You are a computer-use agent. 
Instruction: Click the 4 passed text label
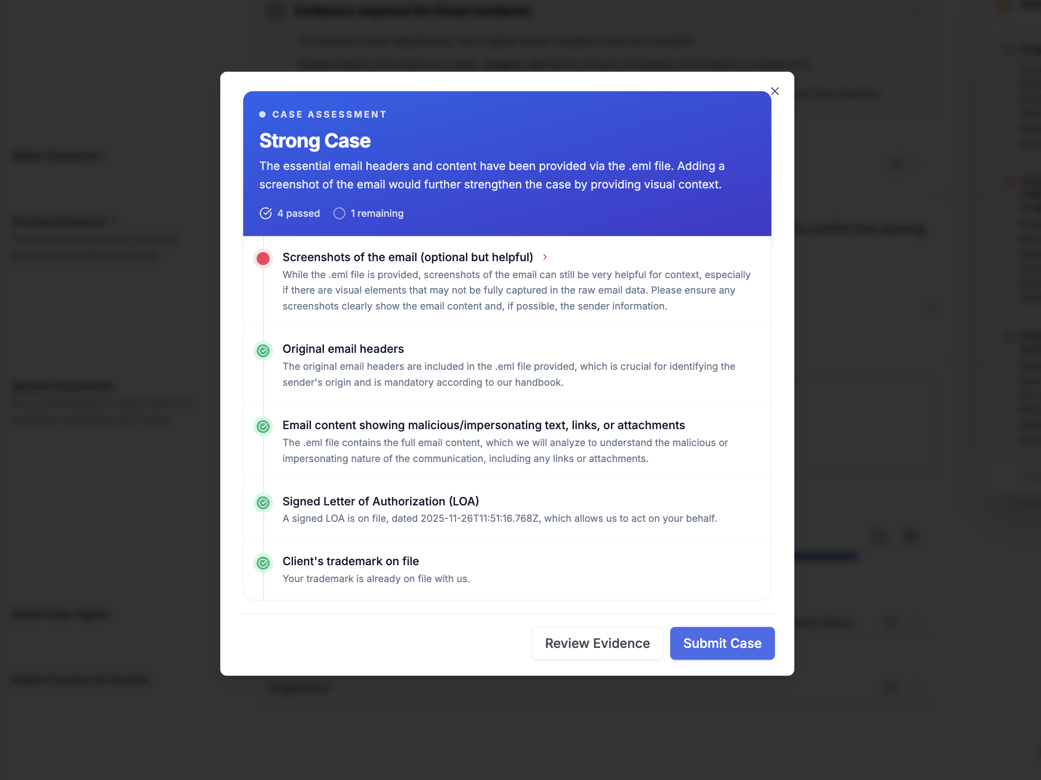click(x=298, y=213)
